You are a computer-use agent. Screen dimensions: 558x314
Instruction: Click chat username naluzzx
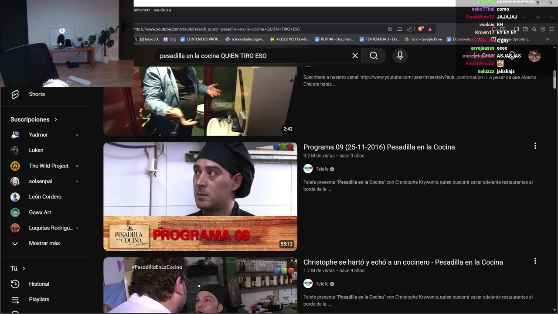pos(486,71)
